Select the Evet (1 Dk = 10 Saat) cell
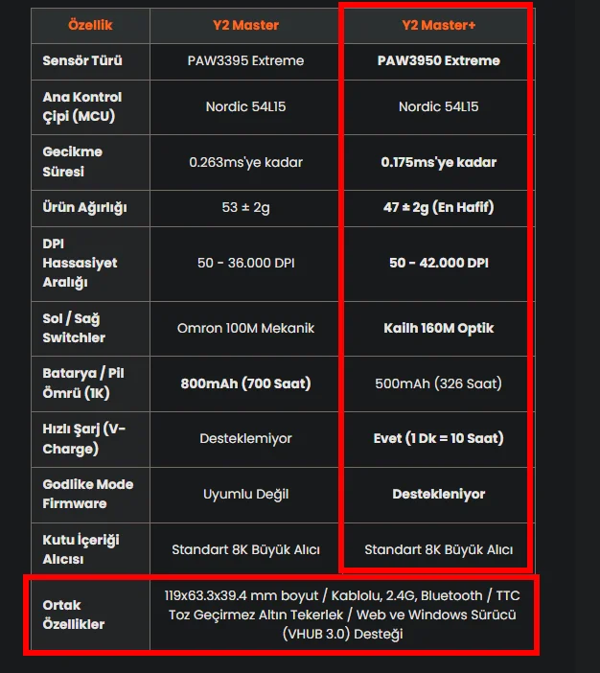Screen dimensions: 600x673 point(438,439)
